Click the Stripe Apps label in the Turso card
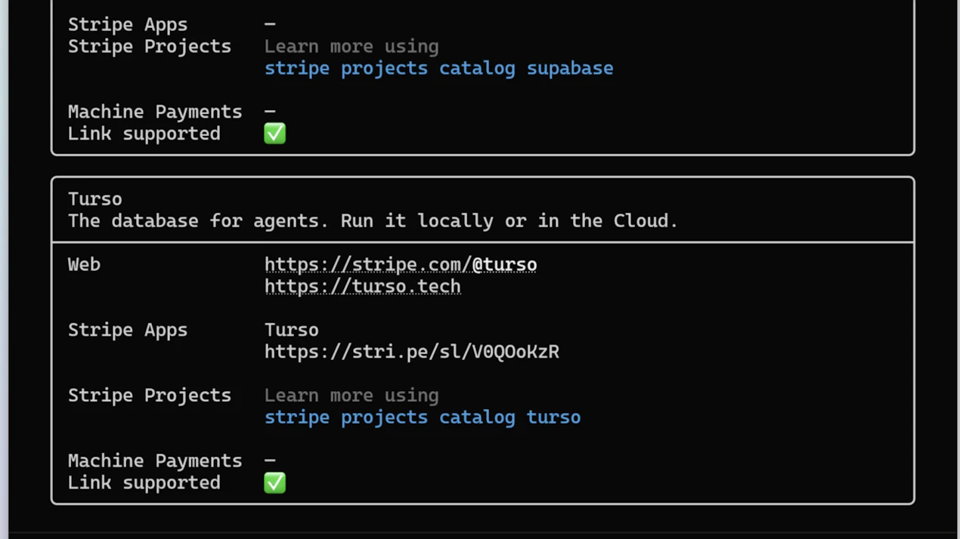 point(128,331)
